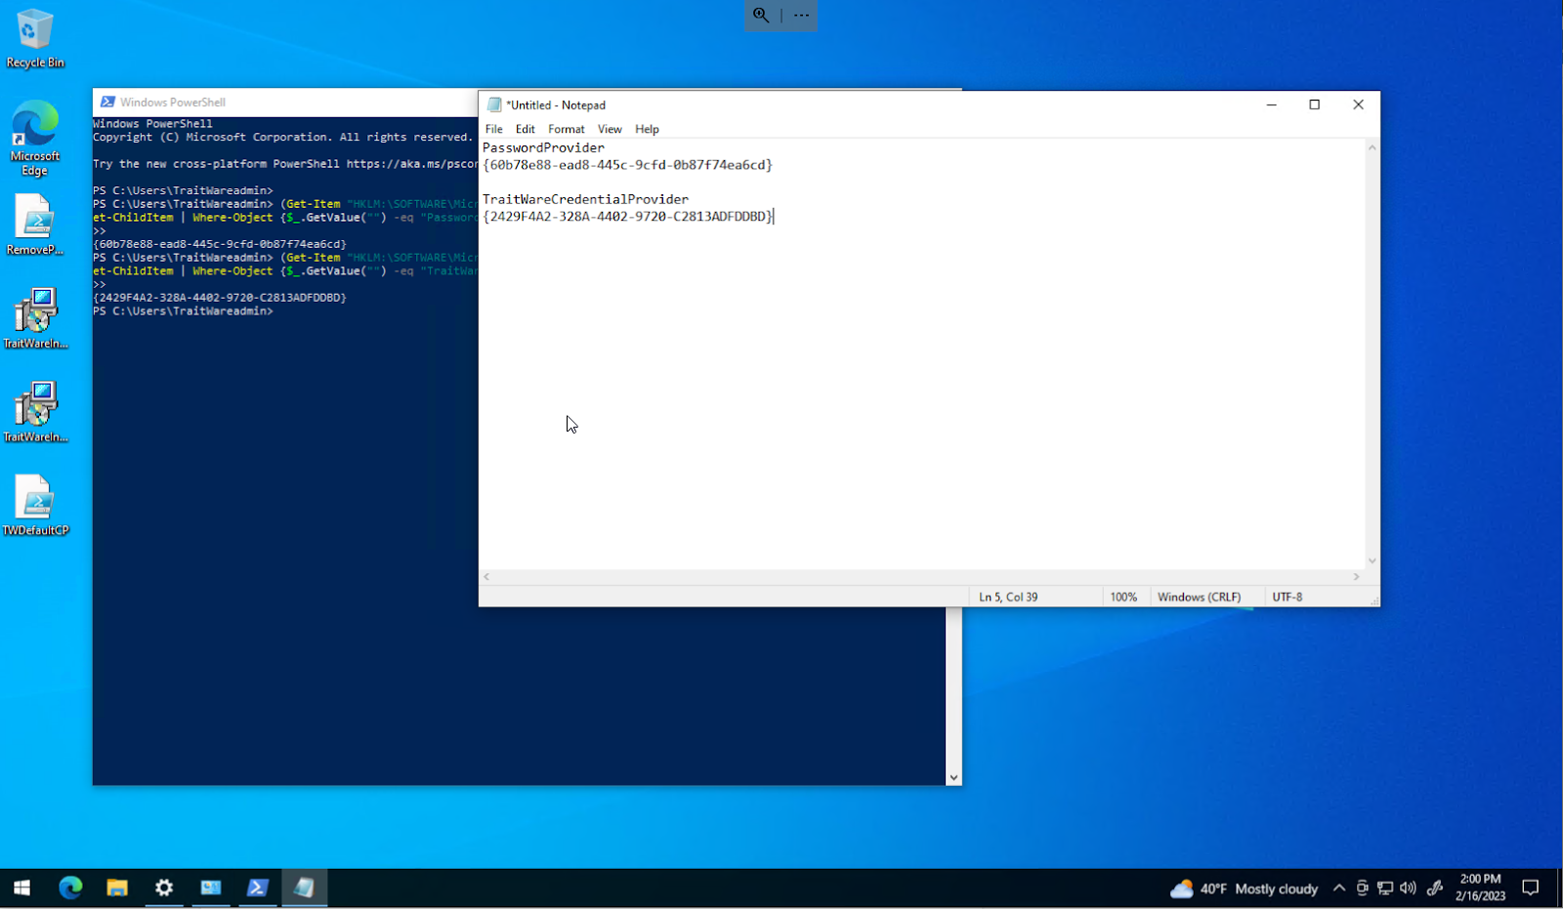
Task: Switch to PowerShell via its taskbar icon
Action: (258, 888)
